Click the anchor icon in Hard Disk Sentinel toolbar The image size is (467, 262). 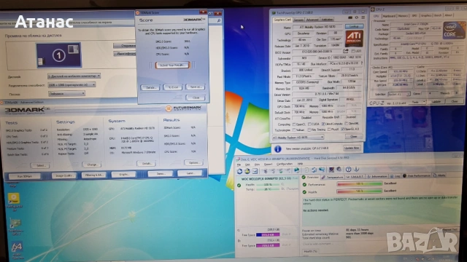click(356, 170)
